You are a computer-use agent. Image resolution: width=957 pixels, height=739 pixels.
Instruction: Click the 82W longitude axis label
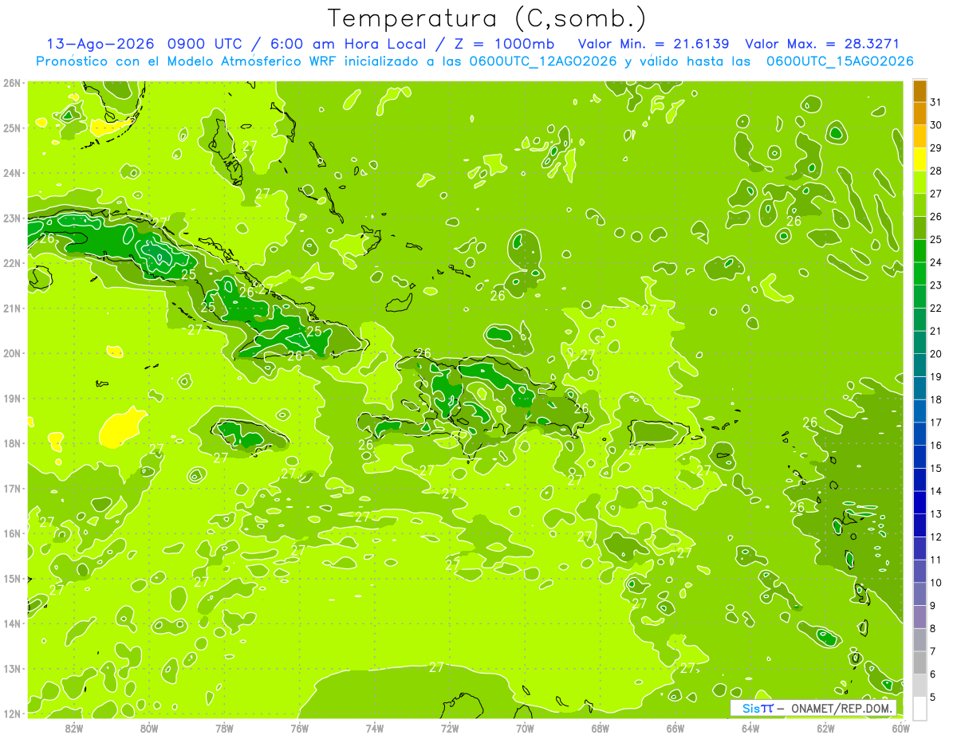[74, 728]
